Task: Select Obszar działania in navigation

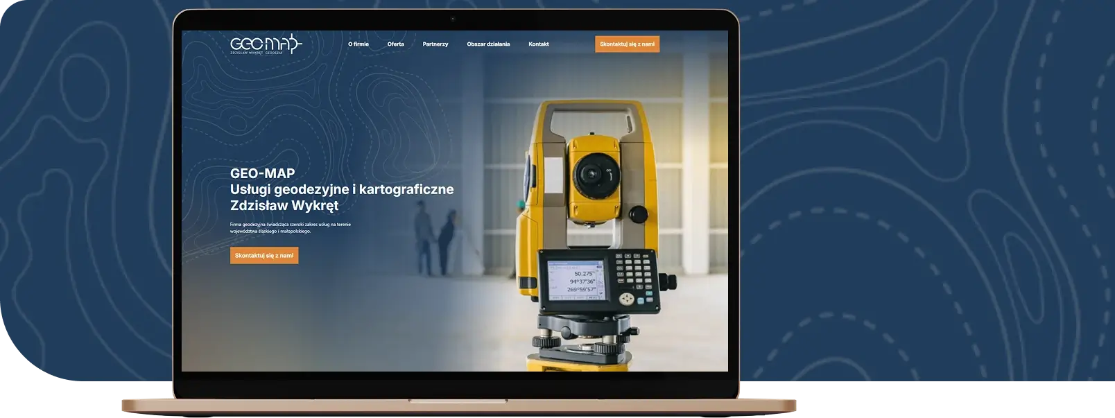Action: pos(488,44)
